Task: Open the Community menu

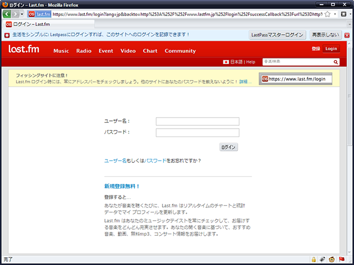Action: 180,51
